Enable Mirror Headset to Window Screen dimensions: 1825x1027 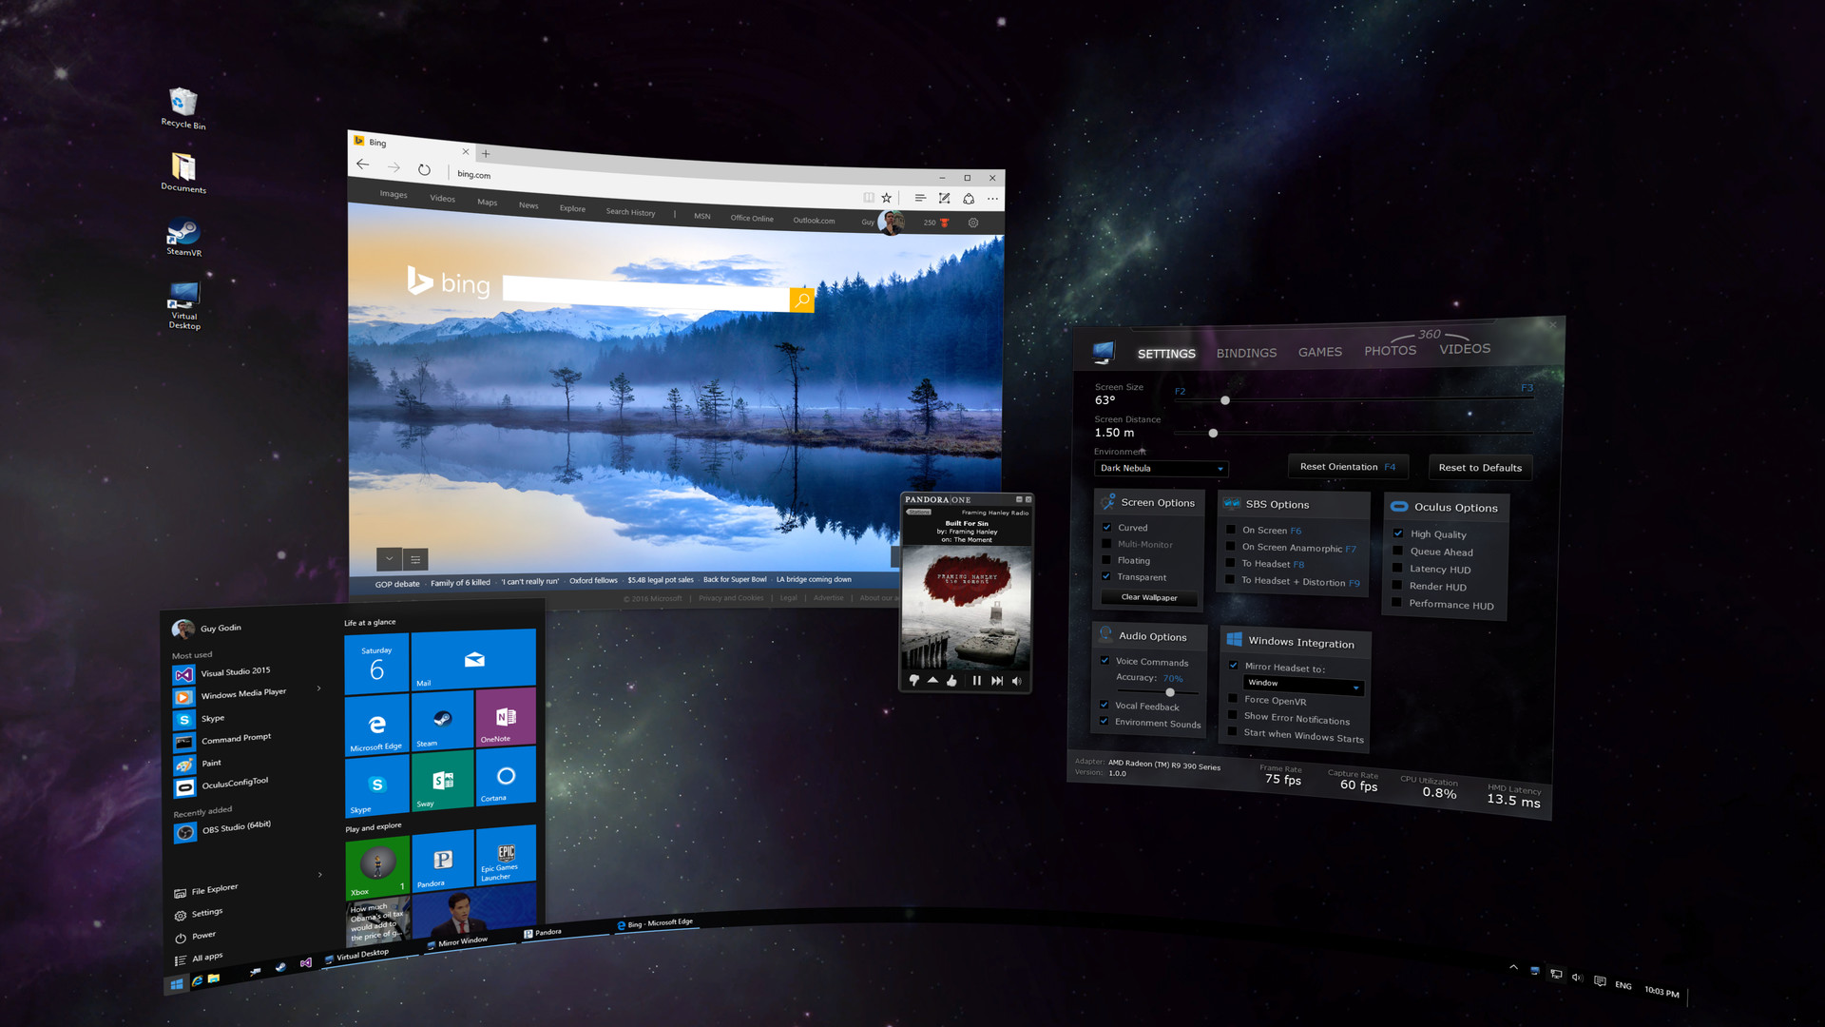1235,666
